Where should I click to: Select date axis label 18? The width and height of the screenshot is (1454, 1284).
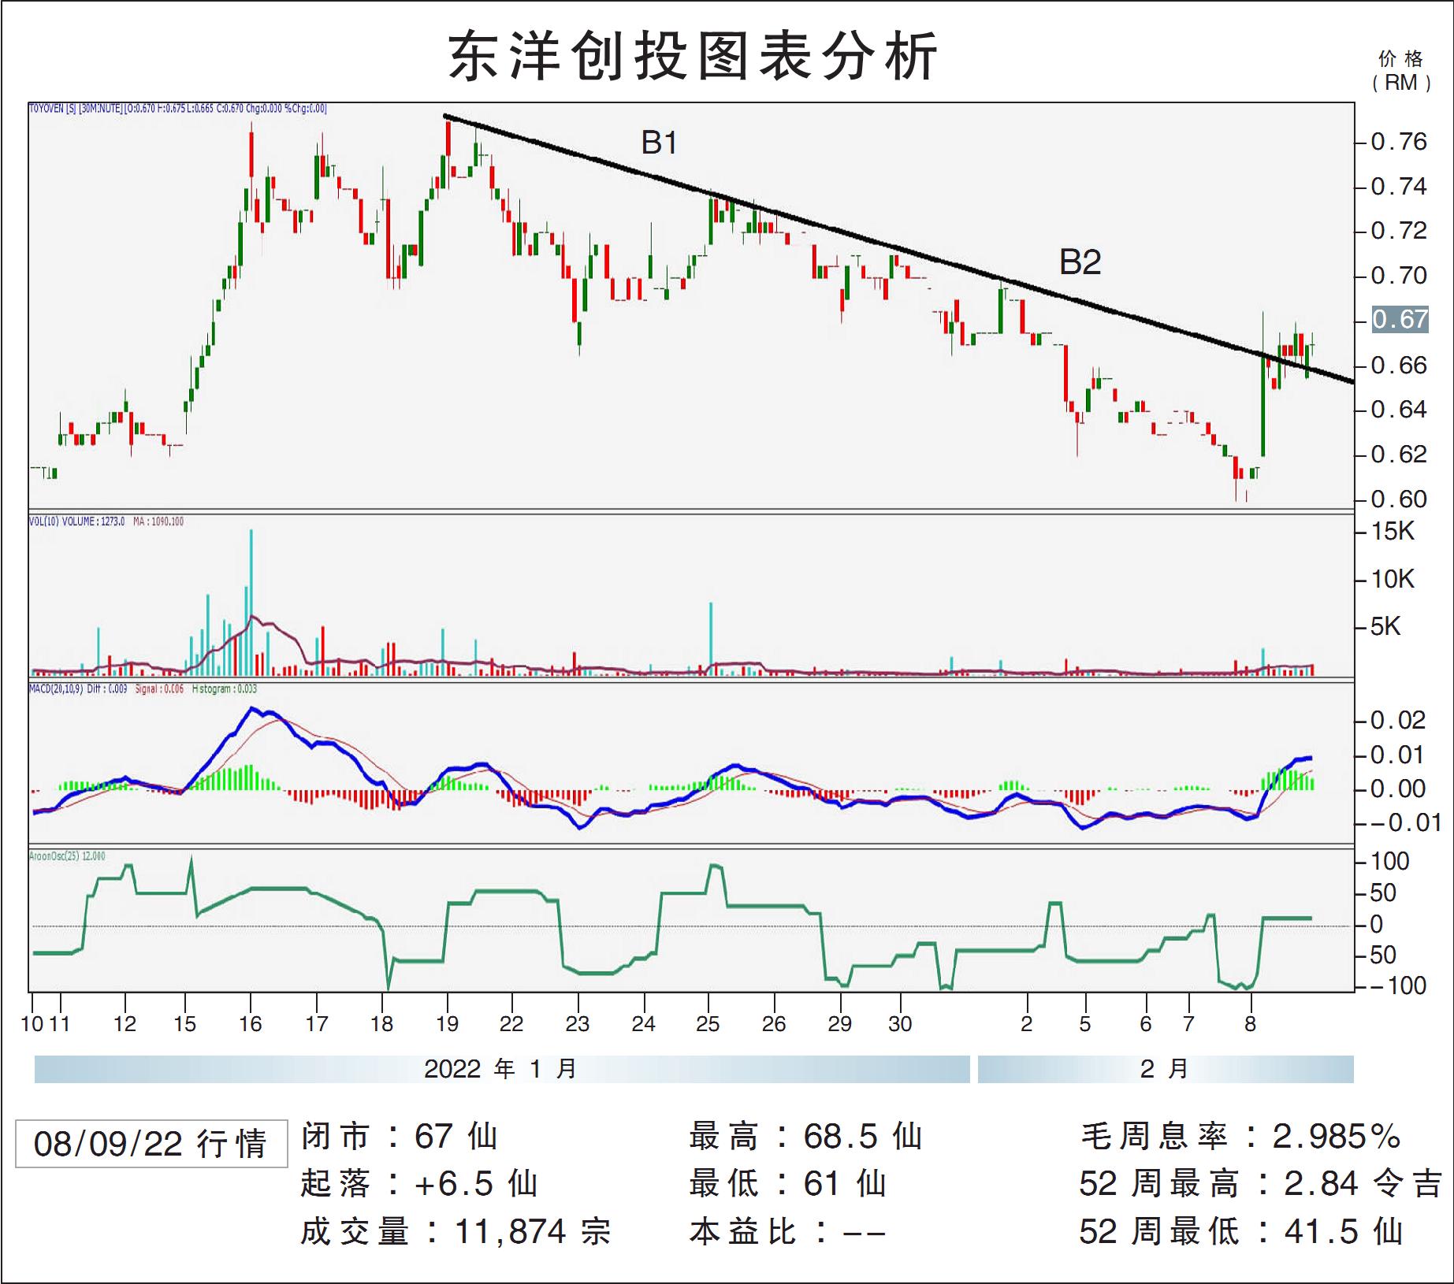click(x=381, y=1024)
